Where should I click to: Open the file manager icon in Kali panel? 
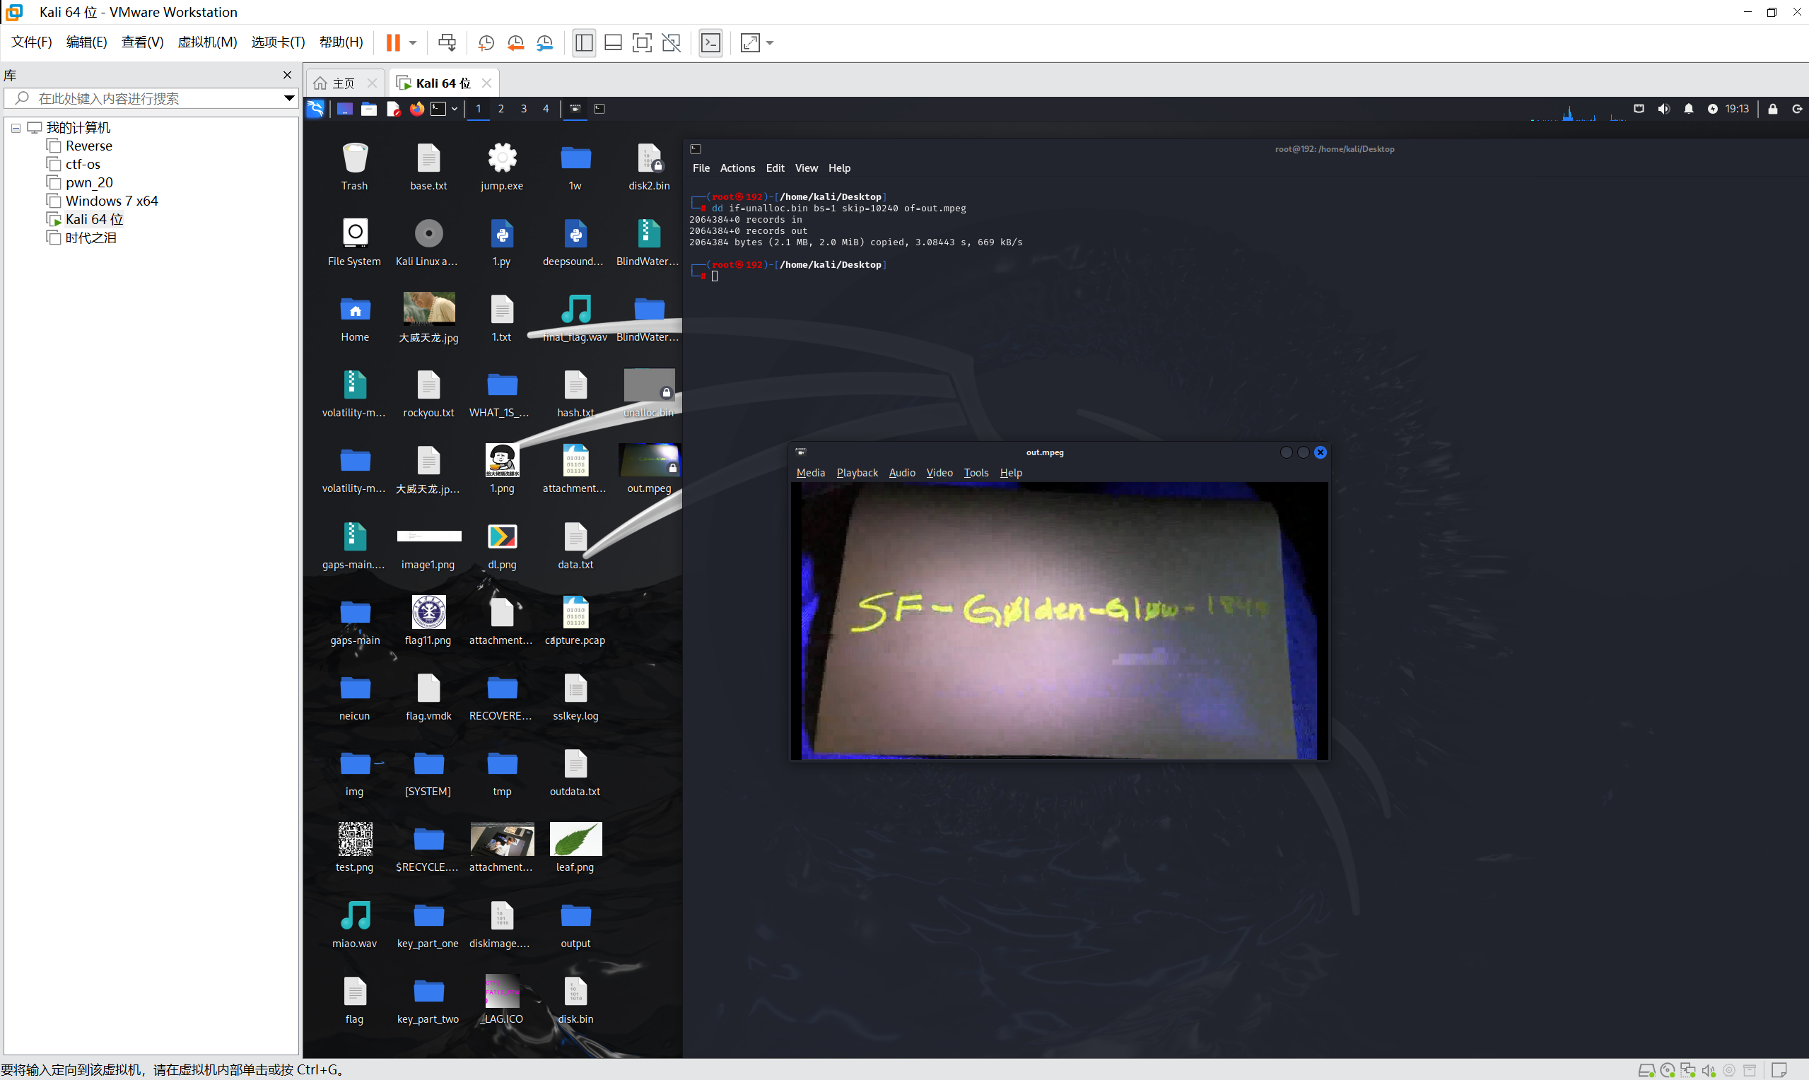coord(369,109)
